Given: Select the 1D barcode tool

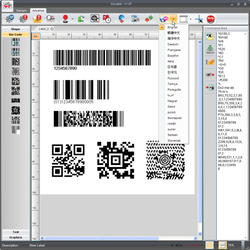Looking at the screenshot, I should [x=15, y=43].
